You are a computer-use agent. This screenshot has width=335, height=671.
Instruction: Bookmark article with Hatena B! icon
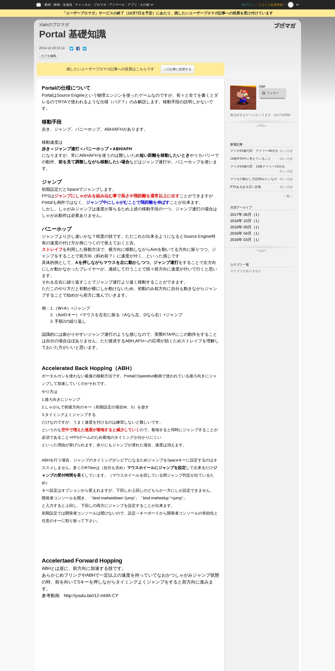tap(85, 49)
